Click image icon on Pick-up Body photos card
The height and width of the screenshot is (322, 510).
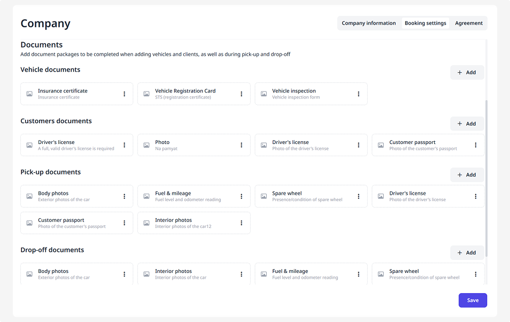click(x=29, y=196)
